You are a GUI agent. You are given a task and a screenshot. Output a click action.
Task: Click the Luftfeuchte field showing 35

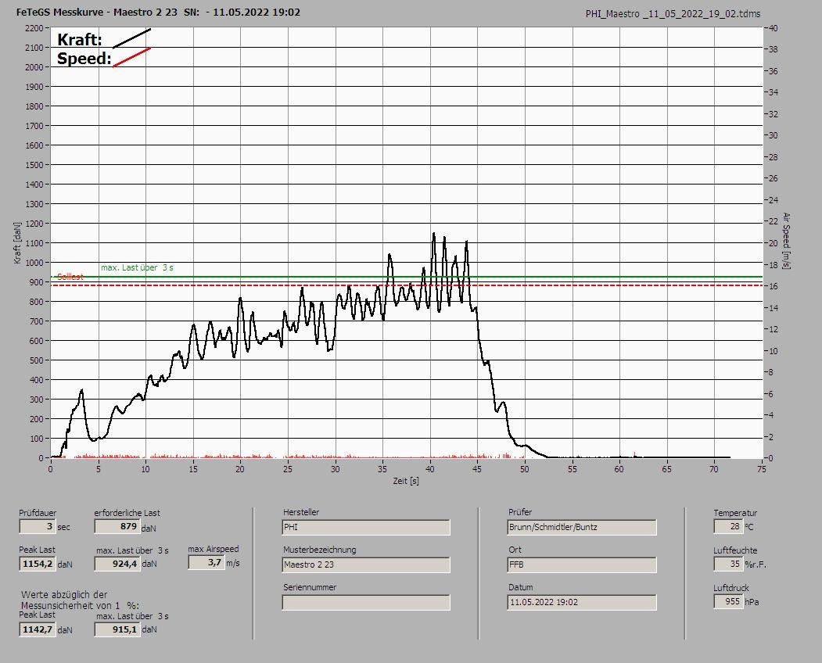pos(727,564)
